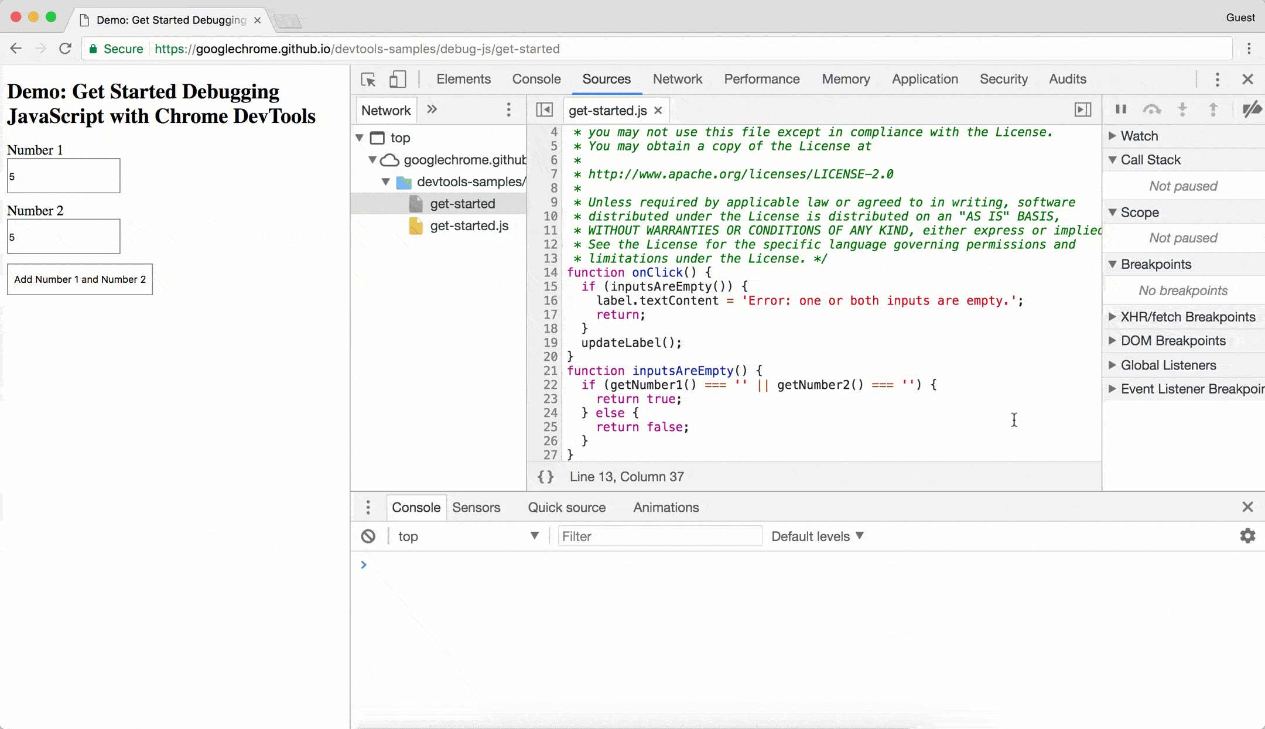Viewport: 1265px width, 729px height.
Task: Click the pretty-print source icon
Action: point(545,477)
